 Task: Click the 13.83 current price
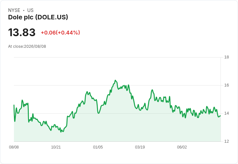pos(22,32)
